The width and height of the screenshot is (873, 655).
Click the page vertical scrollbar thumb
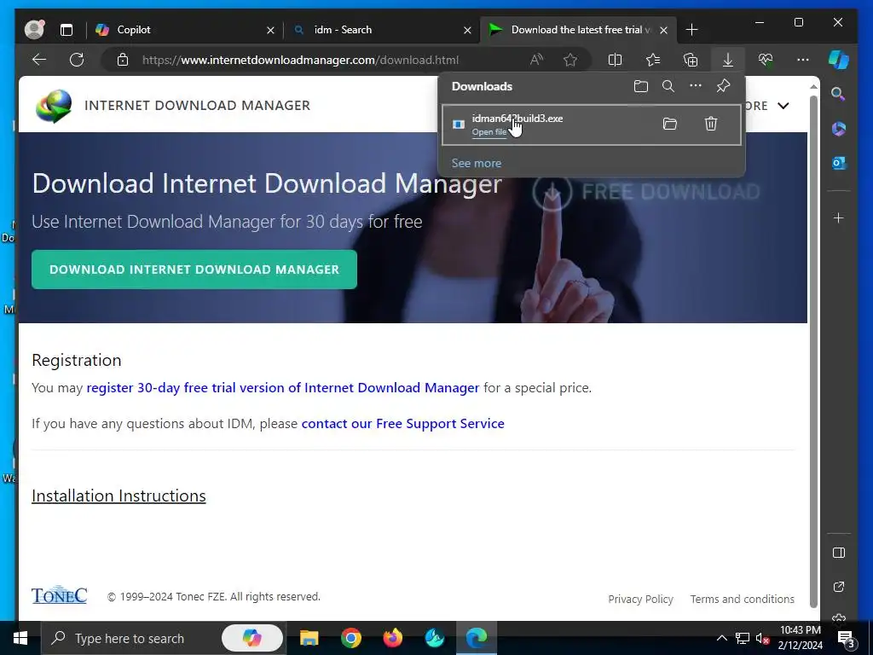[813, 351]
